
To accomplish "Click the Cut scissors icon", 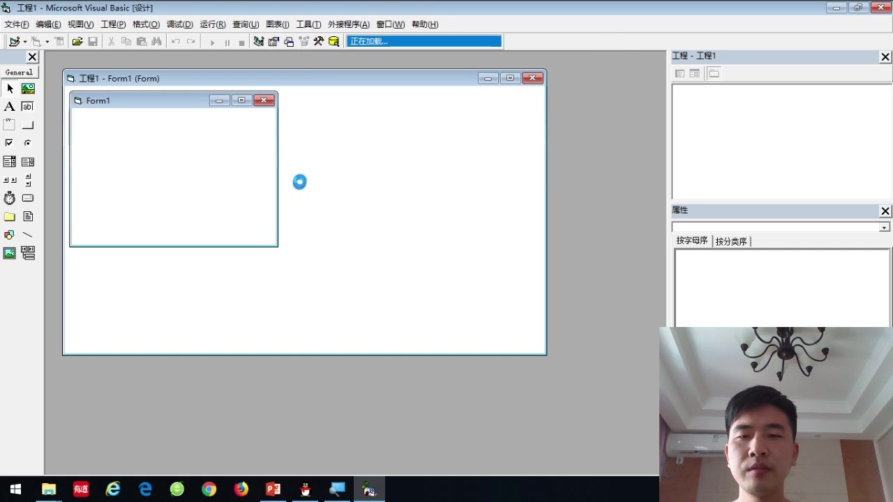I will click(111, 42).
